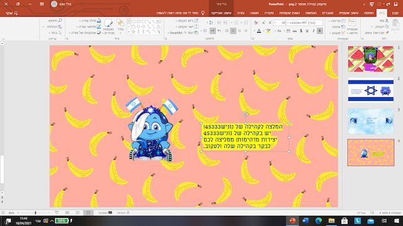Screen dimensions: 403x226
Task: Click the Save icon in title bar
Action: point(396,4)
